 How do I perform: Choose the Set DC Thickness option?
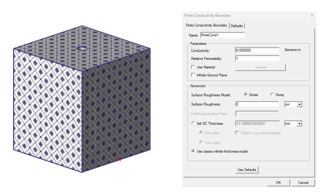click(x=193, y=123)
